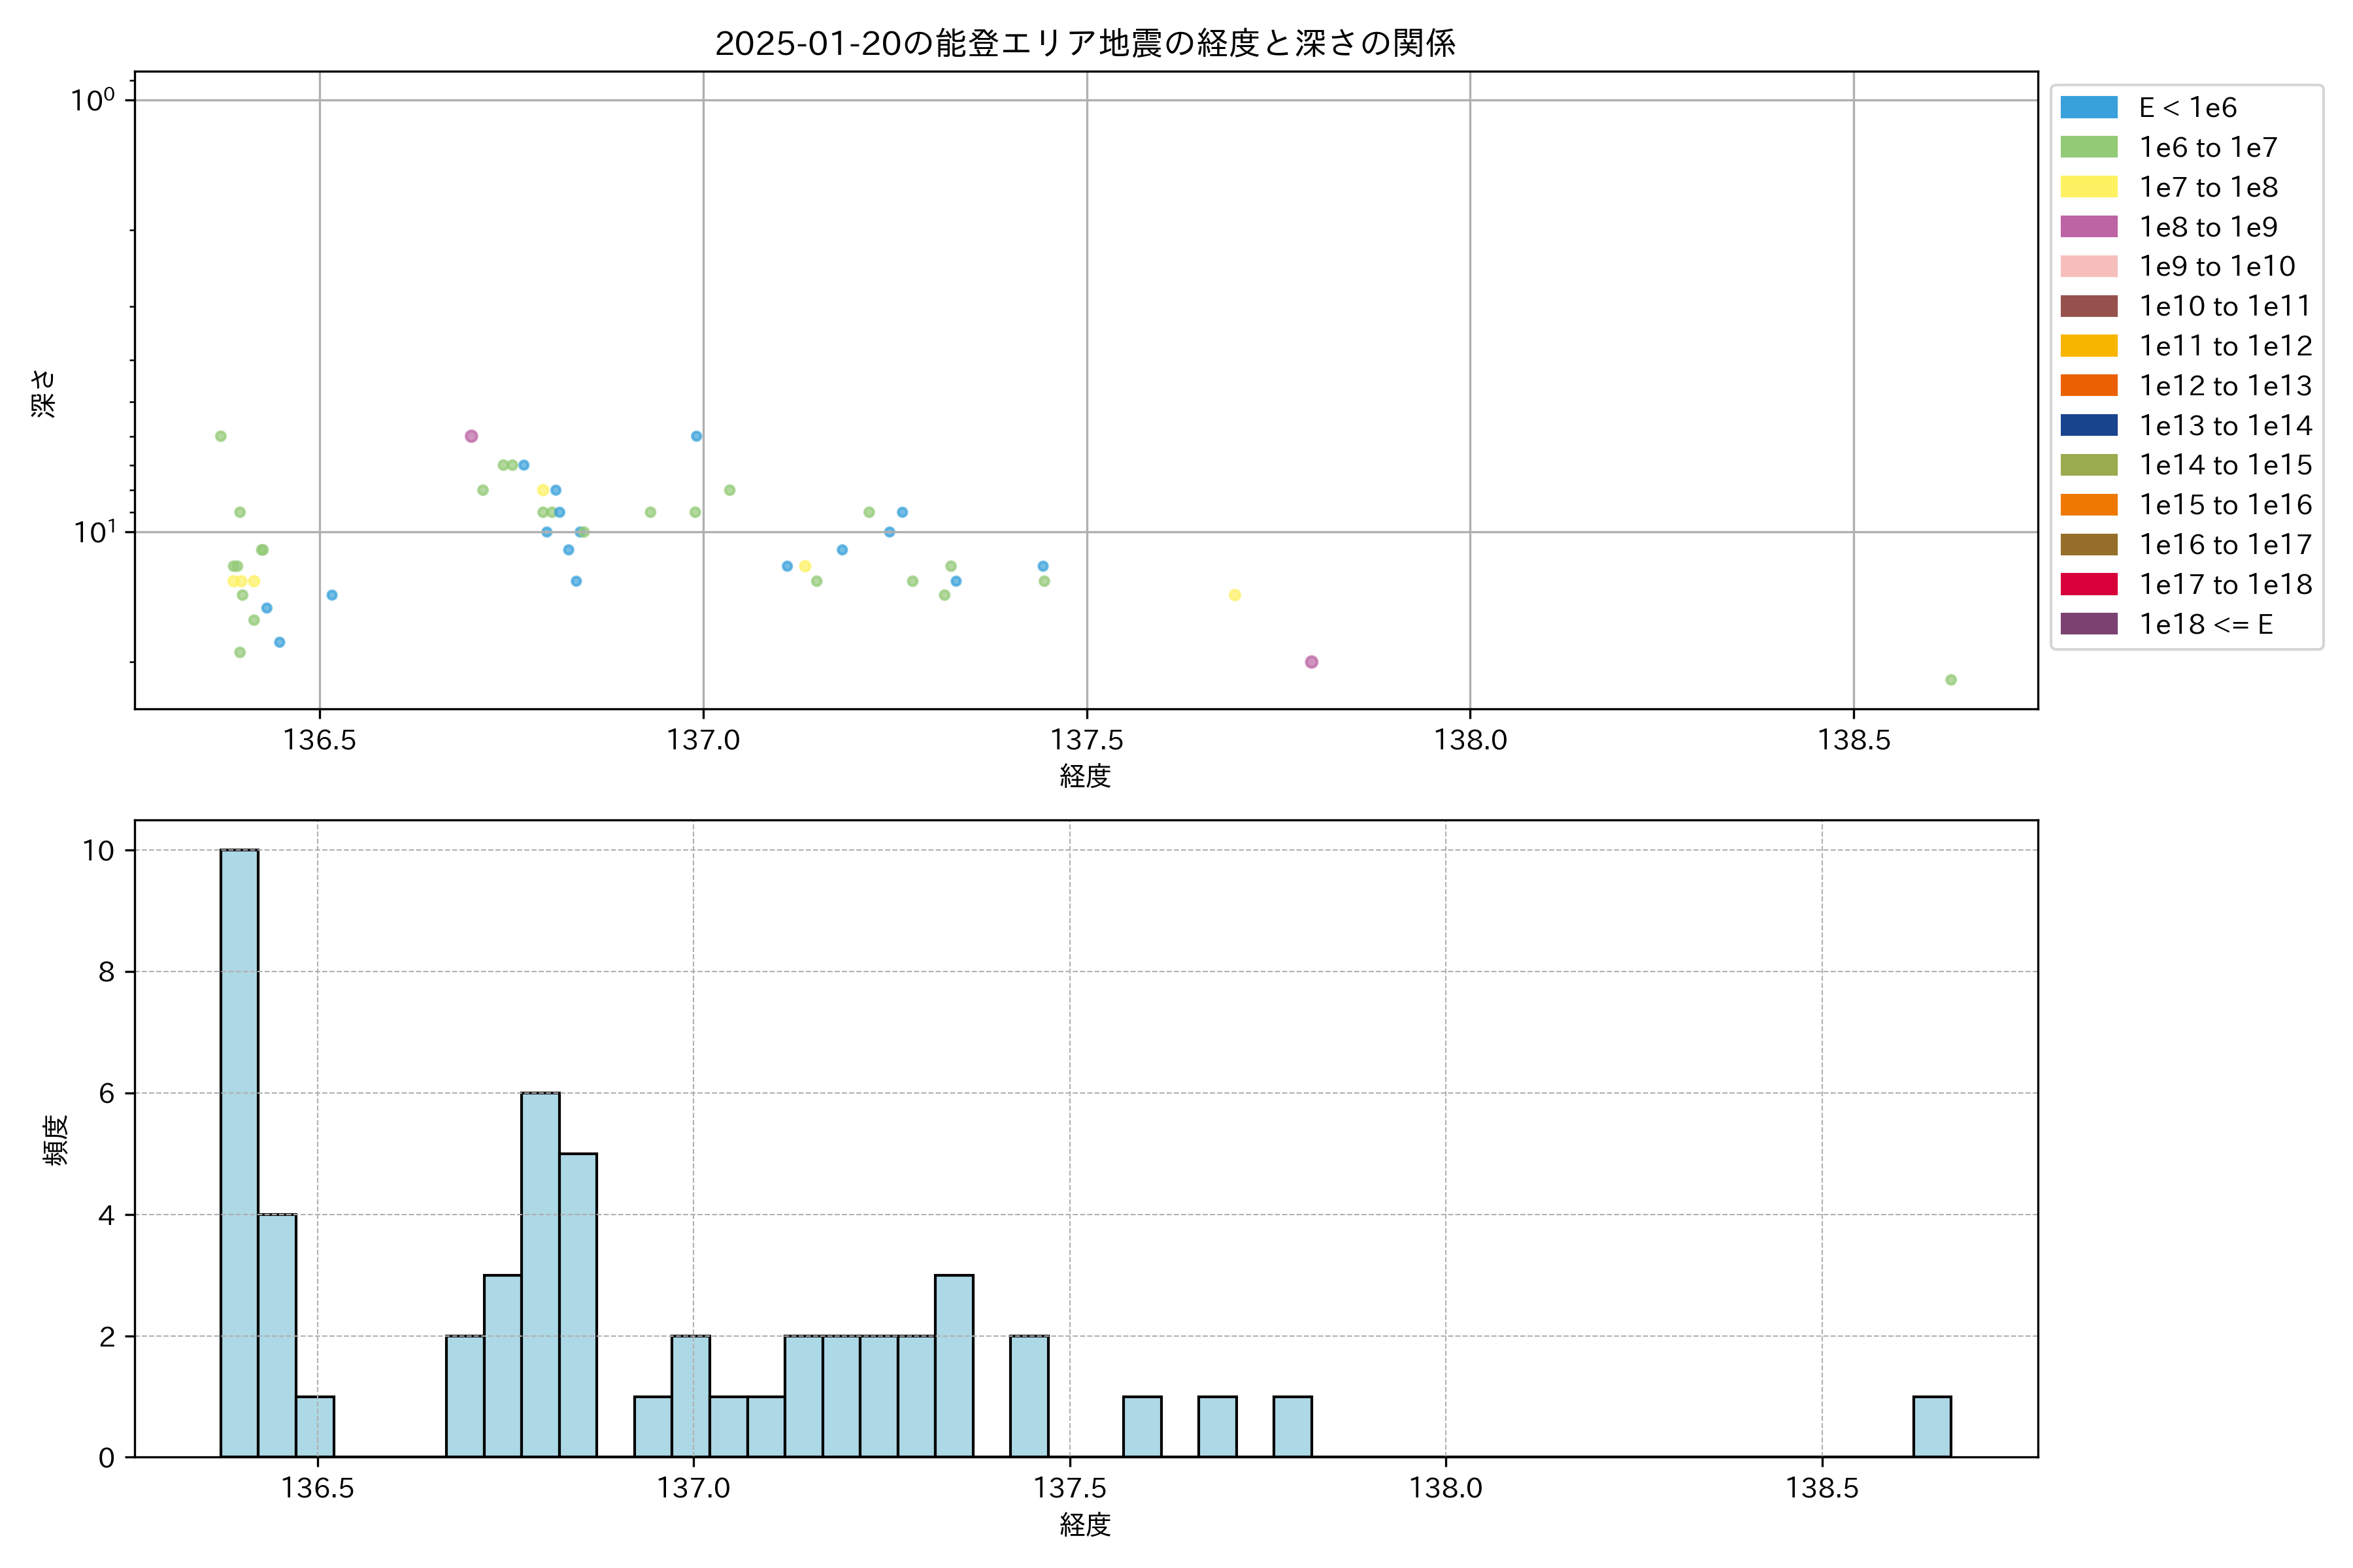Click the red 1e17 to 1e18 swatch
Screen dimensions: 2353x1568
coord(2088,584)
